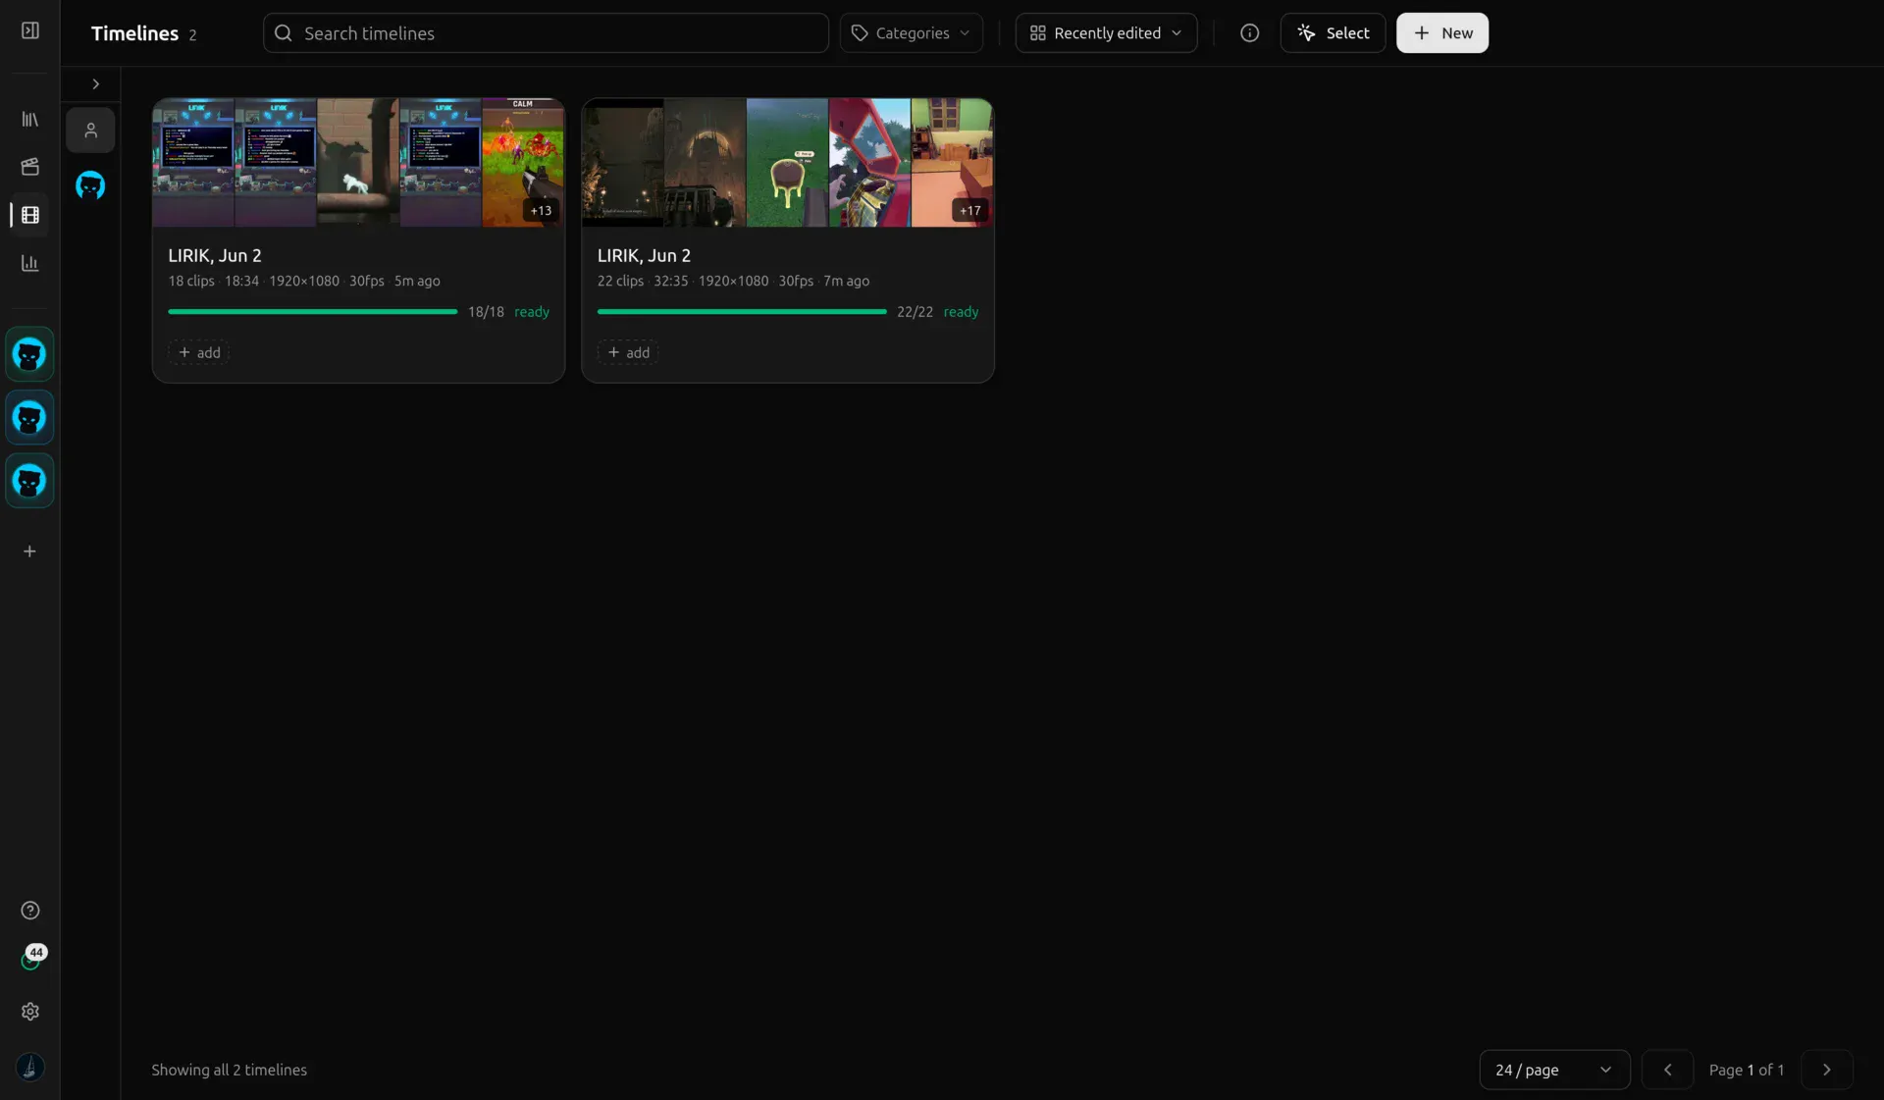
Task: Open thumbnail strip of 18 clips timeline
Action: pyautogui.click(x=358, y=163)
